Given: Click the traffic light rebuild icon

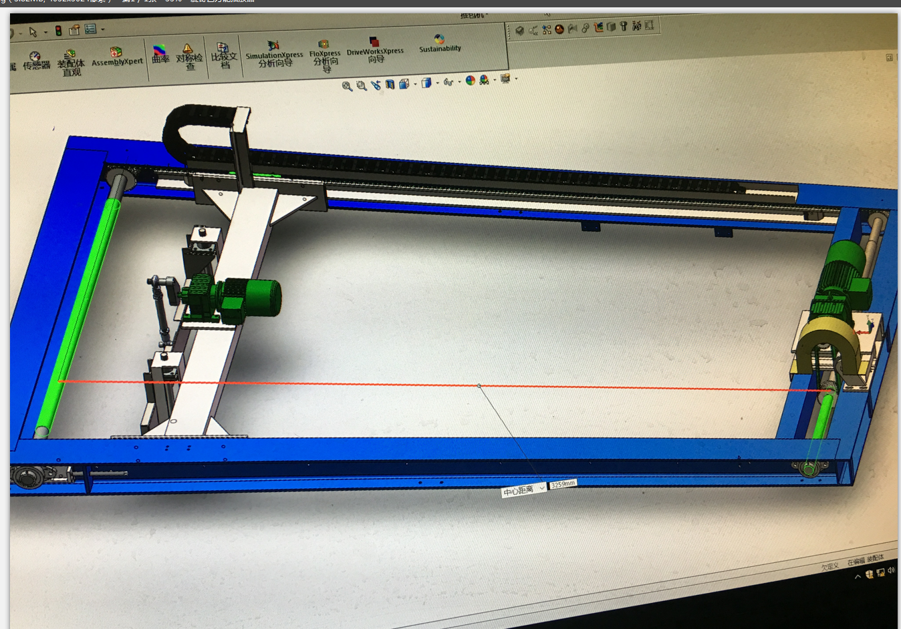Looking at the screenshot, I should point(58,31).
